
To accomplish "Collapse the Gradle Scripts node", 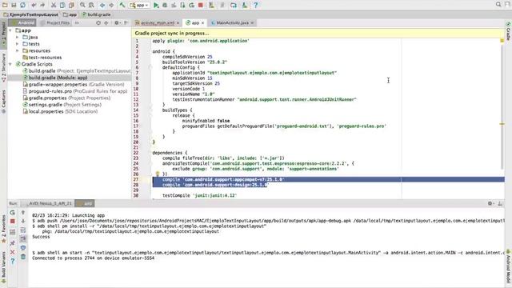I will click(x=10, y=64).
